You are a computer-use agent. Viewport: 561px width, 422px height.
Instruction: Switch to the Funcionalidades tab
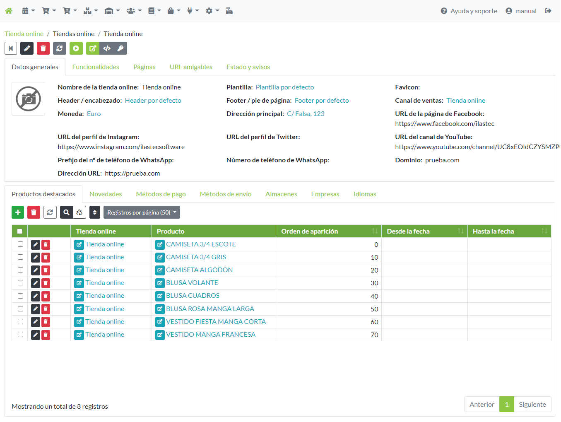96,67
